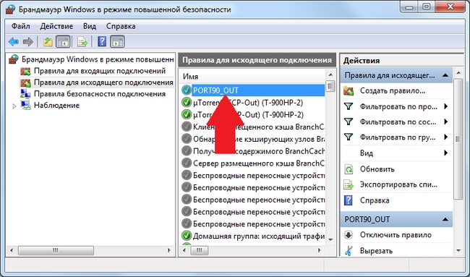This screenshot has width=470, height=277.
Task: Click the Наблюдение tree icon
Action: coord(25,105)
